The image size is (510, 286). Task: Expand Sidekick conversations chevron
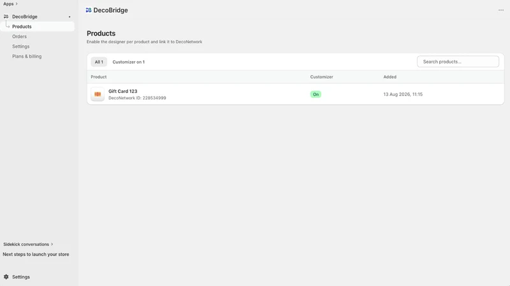coord(52,244)
